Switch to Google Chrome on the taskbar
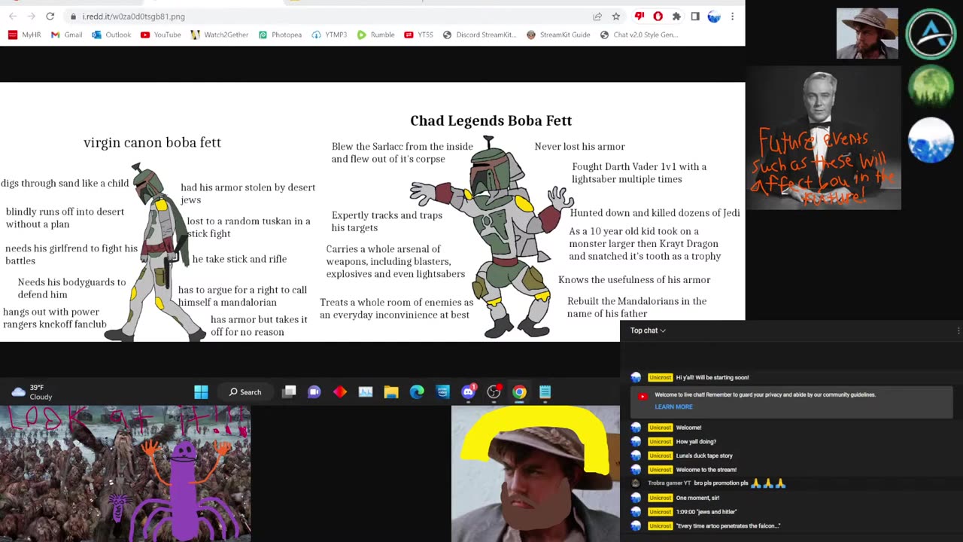Screen dimensions: 963x542 (x=519, y=392)
